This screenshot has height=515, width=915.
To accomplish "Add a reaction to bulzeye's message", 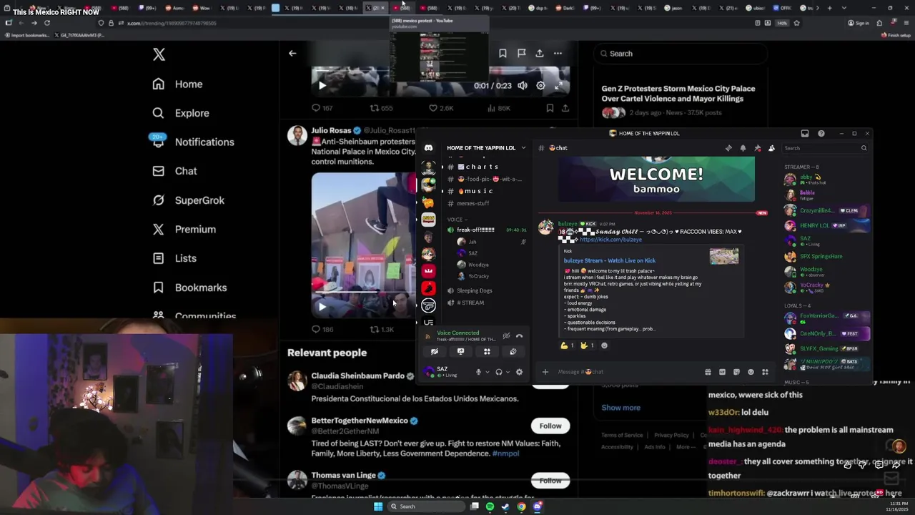I will point(604,345).
